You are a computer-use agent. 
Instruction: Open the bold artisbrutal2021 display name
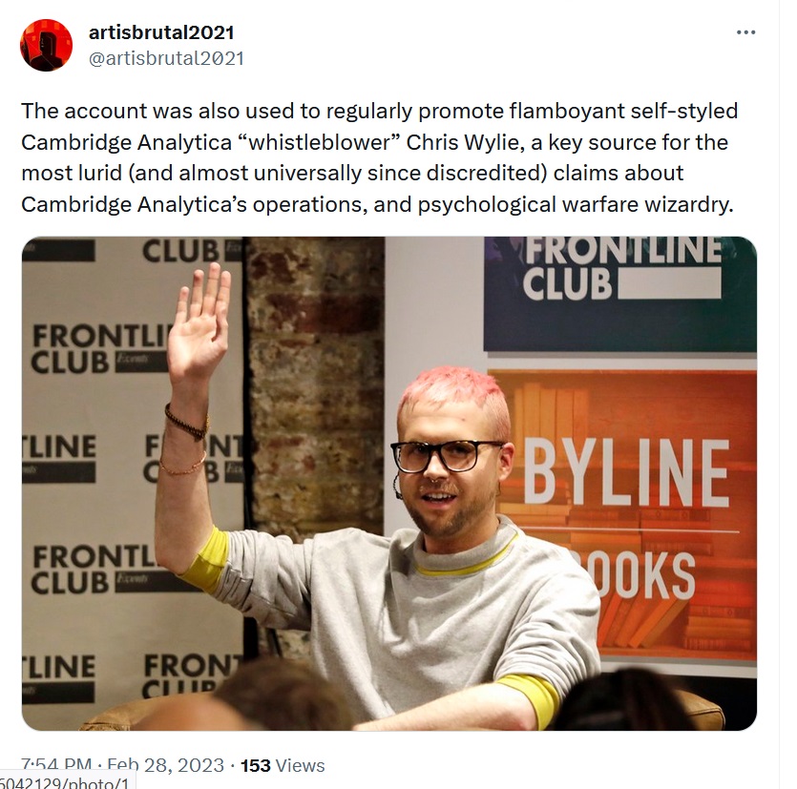[161, 32]
